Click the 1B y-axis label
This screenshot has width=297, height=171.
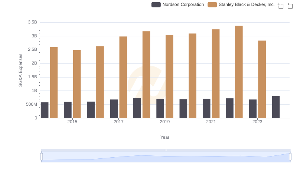[x=34, y=91]
